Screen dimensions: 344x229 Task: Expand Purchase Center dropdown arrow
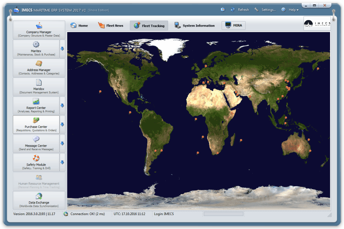coord(62,125)
